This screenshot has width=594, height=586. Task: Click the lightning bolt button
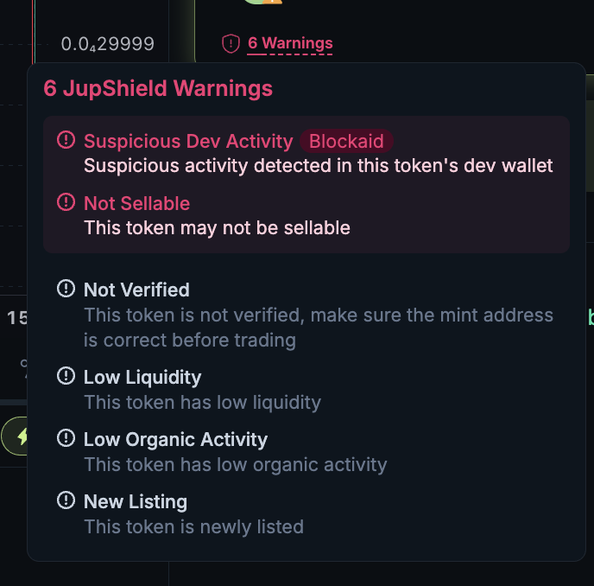tap(19, 436)
